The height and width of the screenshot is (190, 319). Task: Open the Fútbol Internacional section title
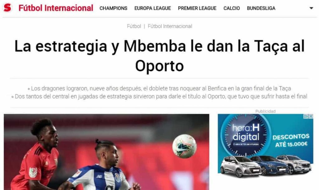click(56, 8)
